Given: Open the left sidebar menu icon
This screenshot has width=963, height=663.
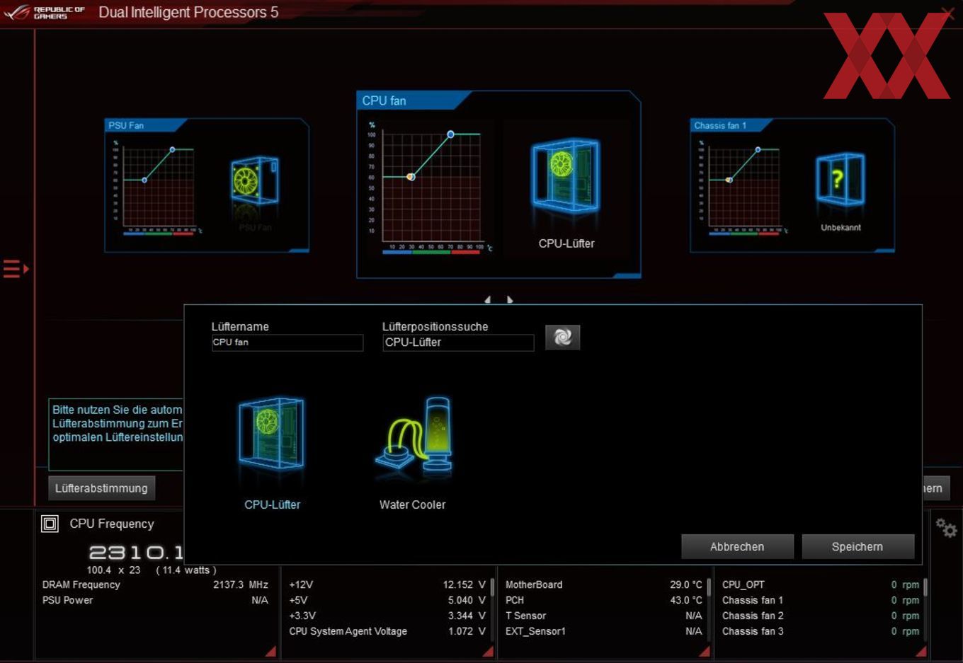Looking at the screenshot, I should pos(16,269).
